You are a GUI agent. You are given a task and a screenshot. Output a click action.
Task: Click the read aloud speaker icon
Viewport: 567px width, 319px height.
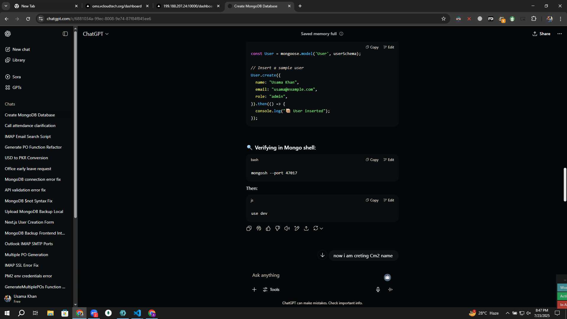pyautogui.click(x=287, y=228)
